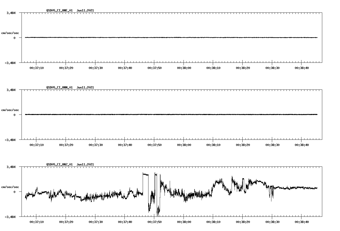340x231 pixels.
Task: Click the -3.484 minimum label on HNZ plot
Action: (x=10, y=217)
